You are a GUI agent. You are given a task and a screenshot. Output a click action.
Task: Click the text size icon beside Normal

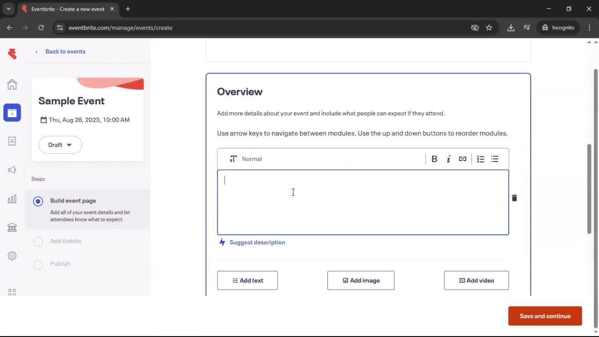pyautogui.click(x=233, y=159)
